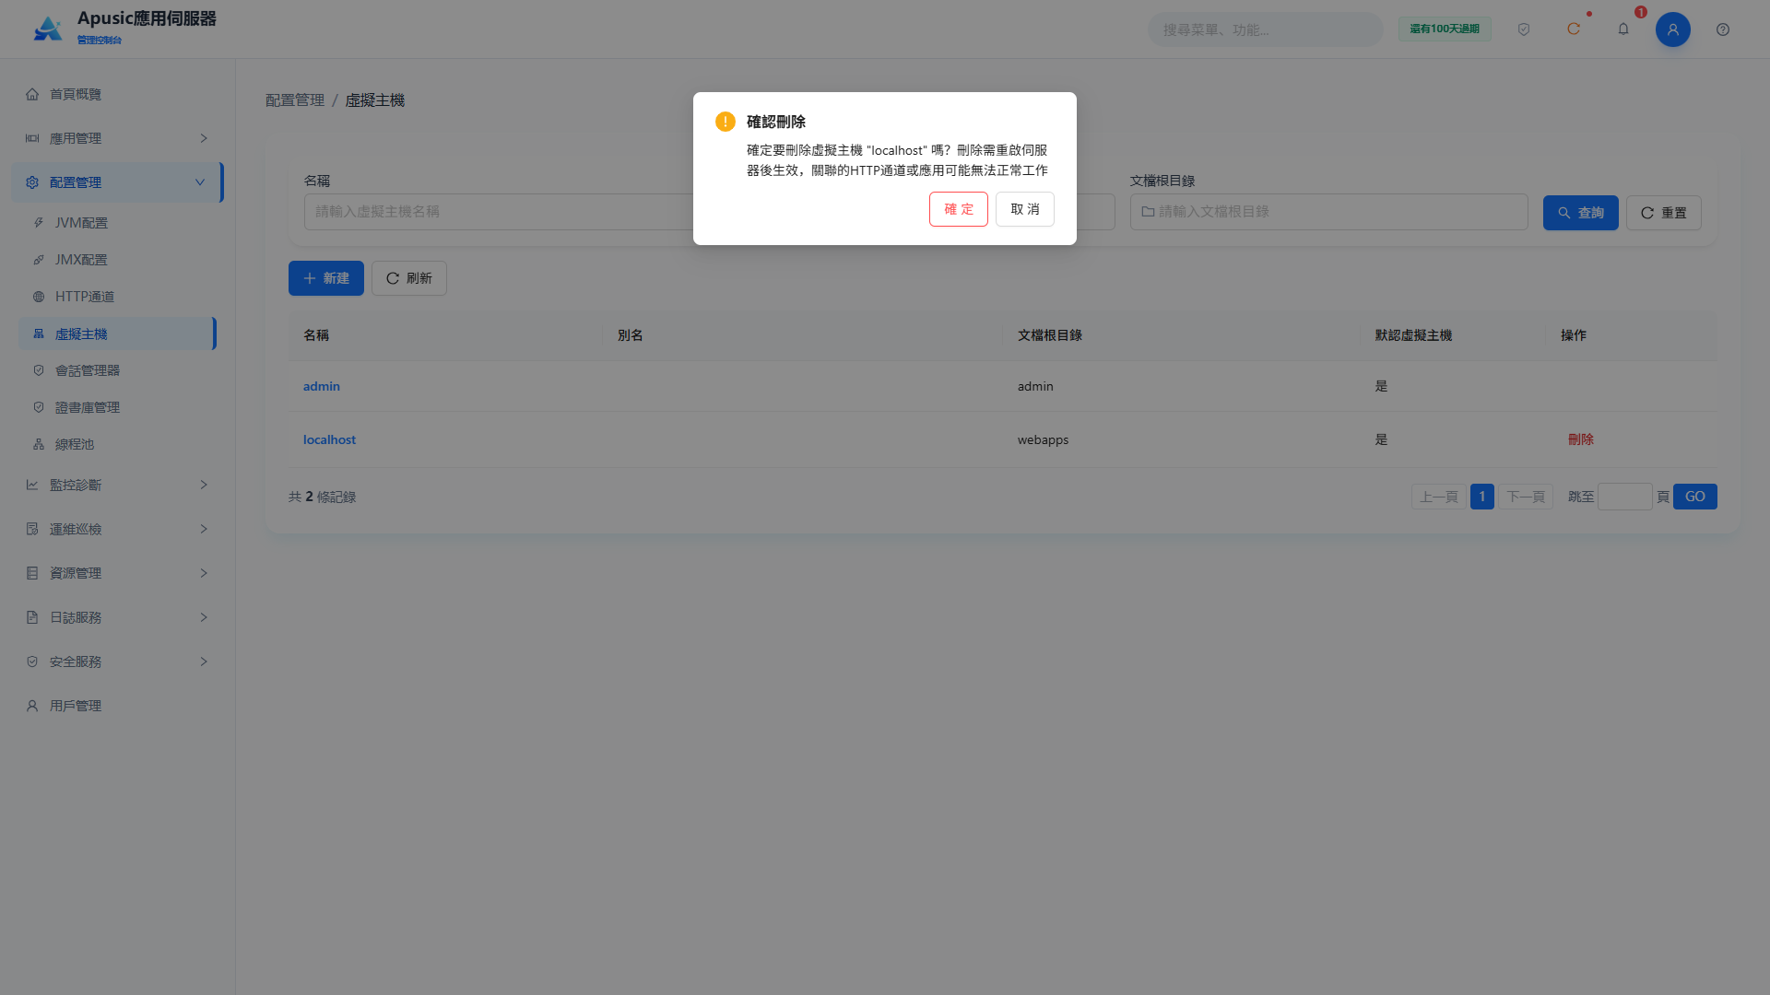Open the 會話管理器 menu item
Image resolution: width=1770 pixels, height=995 pixels.
(117, 370)
